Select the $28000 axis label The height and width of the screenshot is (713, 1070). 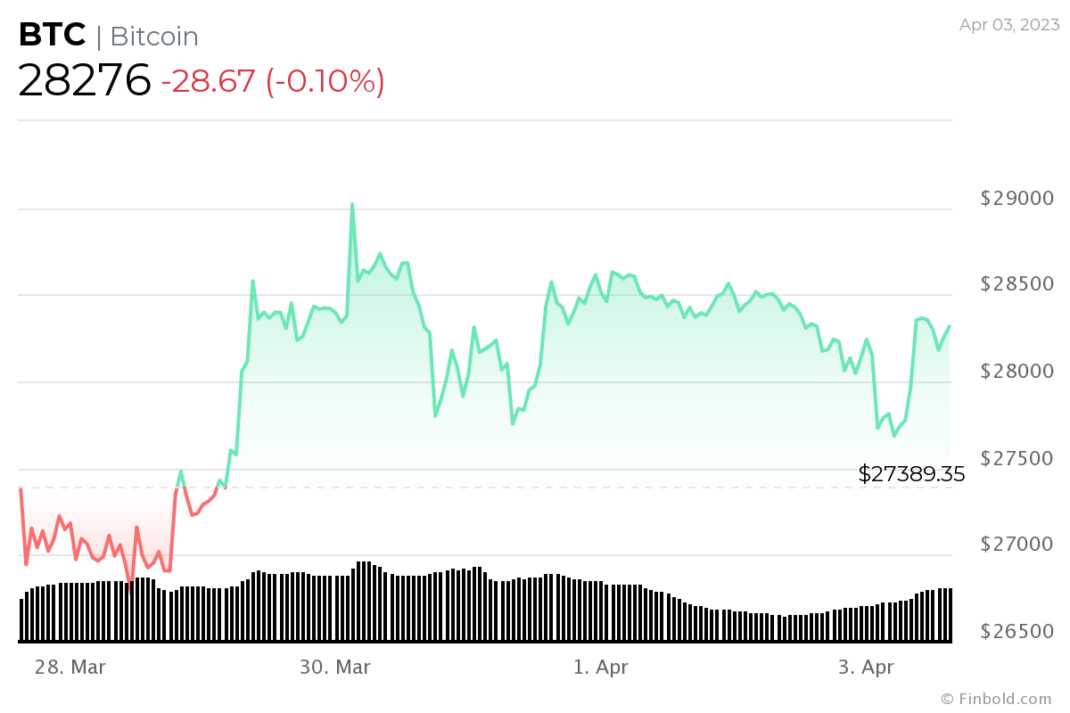1015,371
